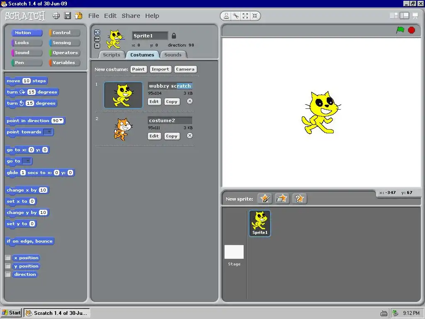Screen dimensions: 425x319
Task: Click the Import costume button
Action: tap(160, 69)
